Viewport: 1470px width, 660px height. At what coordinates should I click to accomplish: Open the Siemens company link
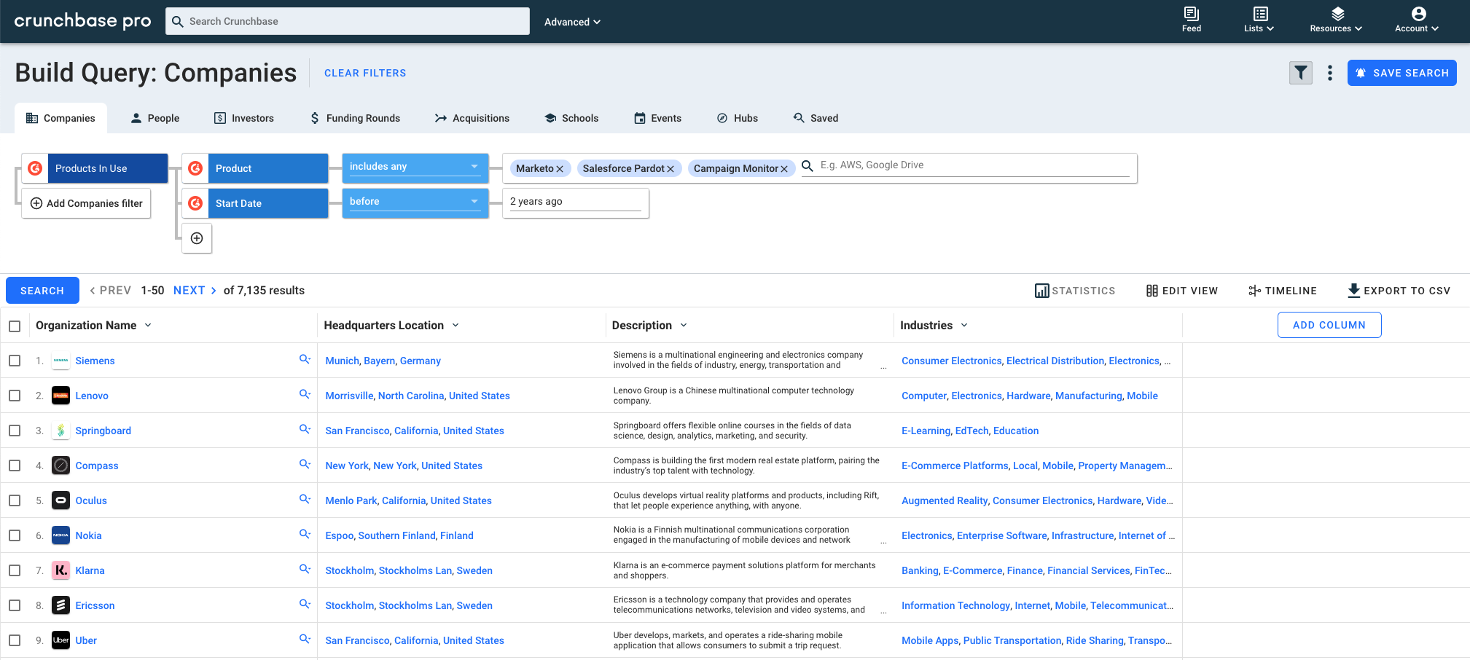click(95, 361)
